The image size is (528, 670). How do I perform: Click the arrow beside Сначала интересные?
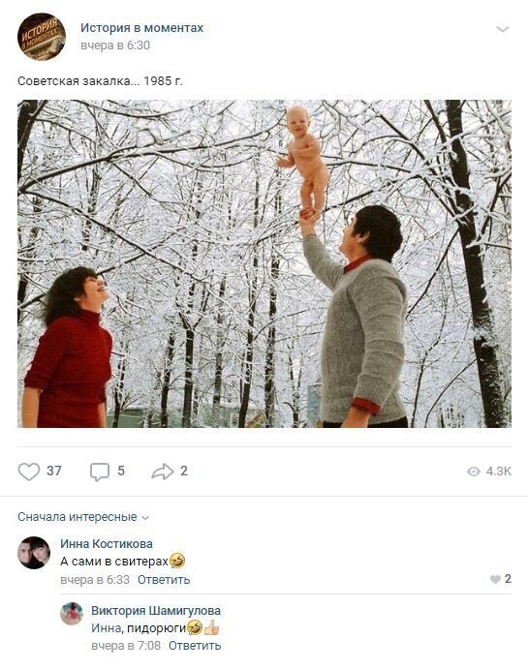point(145,518)
